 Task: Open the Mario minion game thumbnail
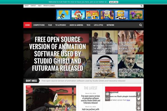coord(78,15)
